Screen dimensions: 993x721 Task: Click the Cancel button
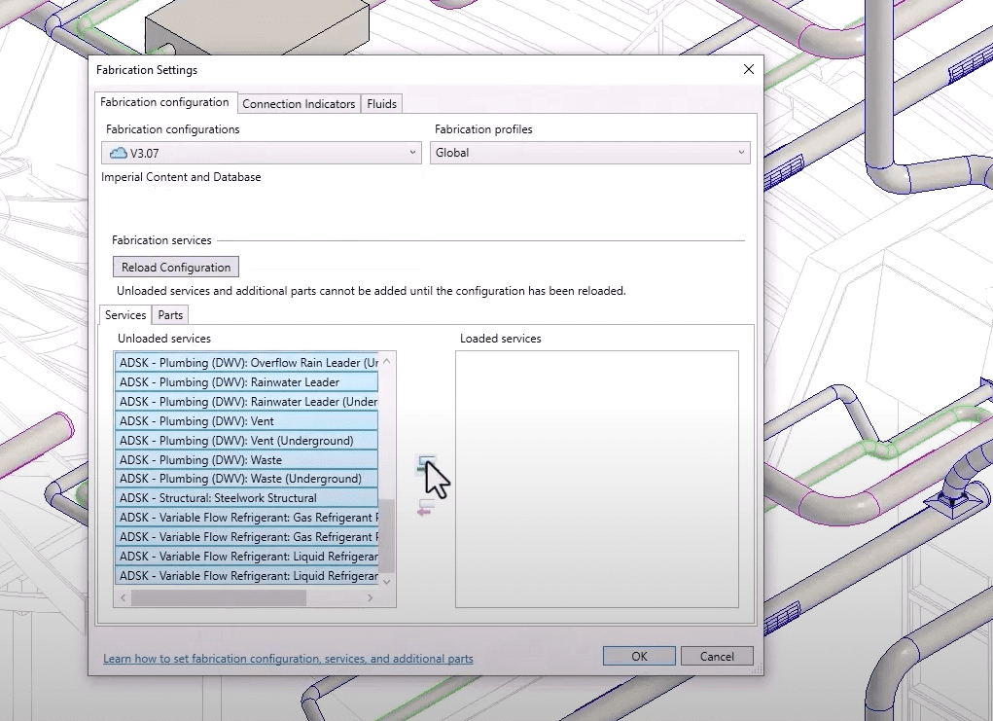tap(717, 657)
